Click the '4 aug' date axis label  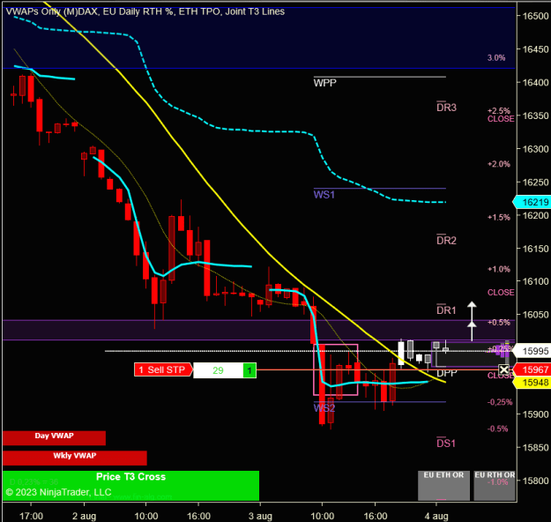click(x=436, y=516)
